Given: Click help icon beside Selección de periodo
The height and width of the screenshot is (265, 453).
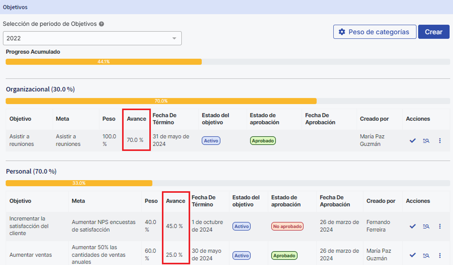Looking at the screenshot, I should click(x=101, y=24).
